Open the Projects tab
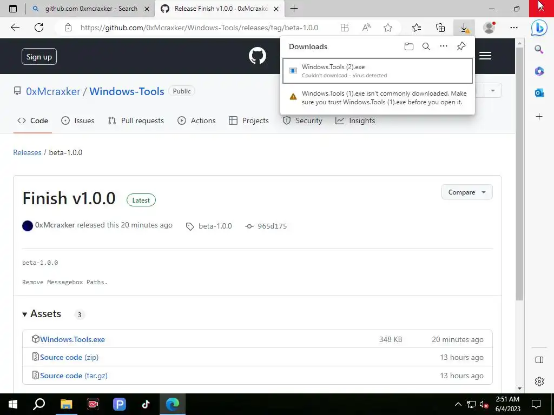The image size is (554, 415). coord(249,121)
